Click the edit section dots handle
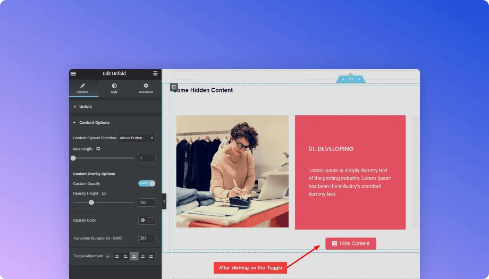This screenshot has height=279, width=489. click(351, 80)
